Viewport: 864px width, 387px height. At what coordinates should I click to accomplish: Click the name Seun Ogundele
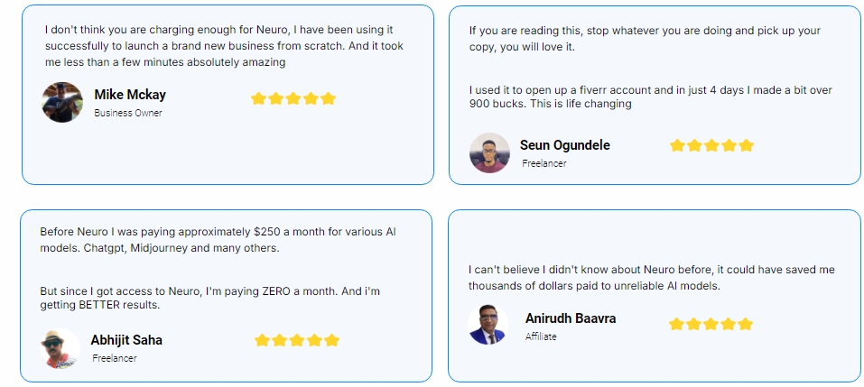[x=564, y=145]
